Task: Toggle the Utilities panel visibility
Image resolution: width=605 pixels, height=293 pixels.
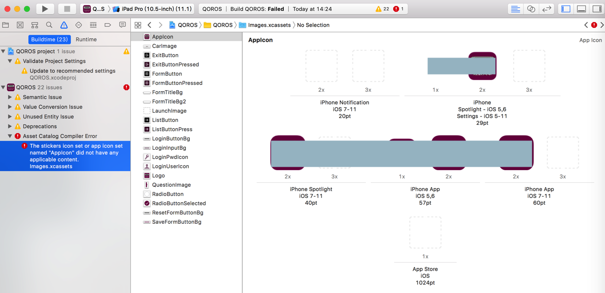Action: (x=597, y=9)
